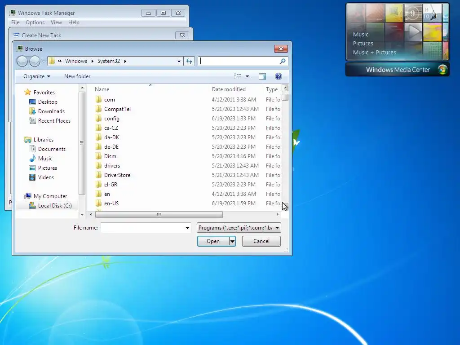Click the search box in Browse dialog

pyautogui.click(x=239, y=61)
